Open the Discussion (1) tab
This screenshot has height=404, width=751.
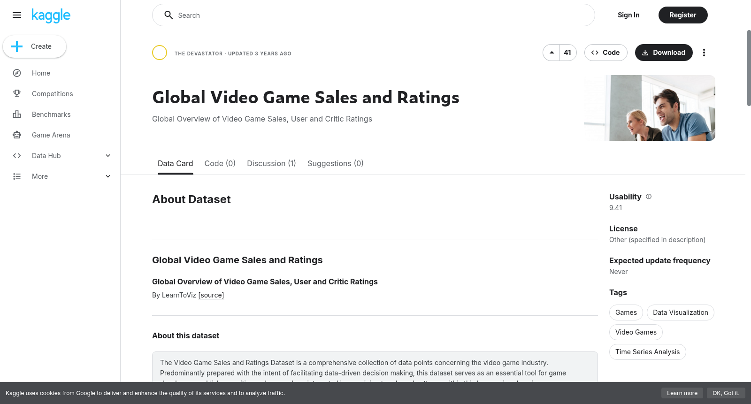271,163
